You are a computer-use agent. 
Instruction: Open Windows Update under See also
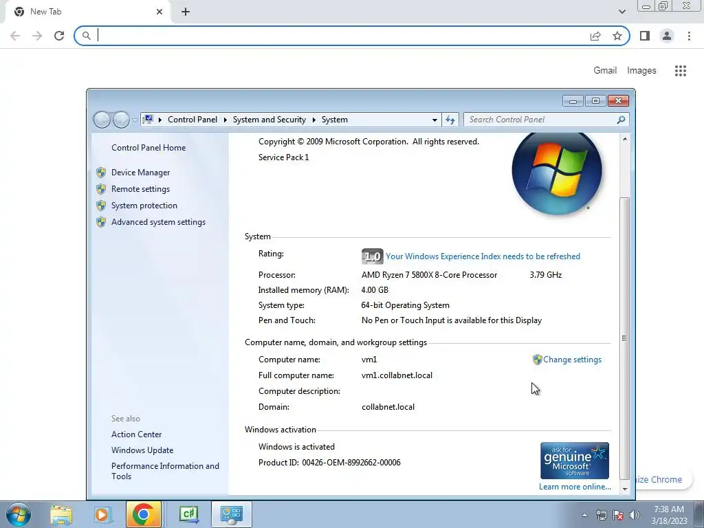pyautogui.click(x=142, y=450)
